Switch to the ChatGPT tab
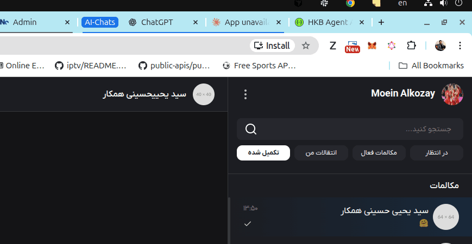Viewport: 472px width, 244px height. click(x=156, y=22)
